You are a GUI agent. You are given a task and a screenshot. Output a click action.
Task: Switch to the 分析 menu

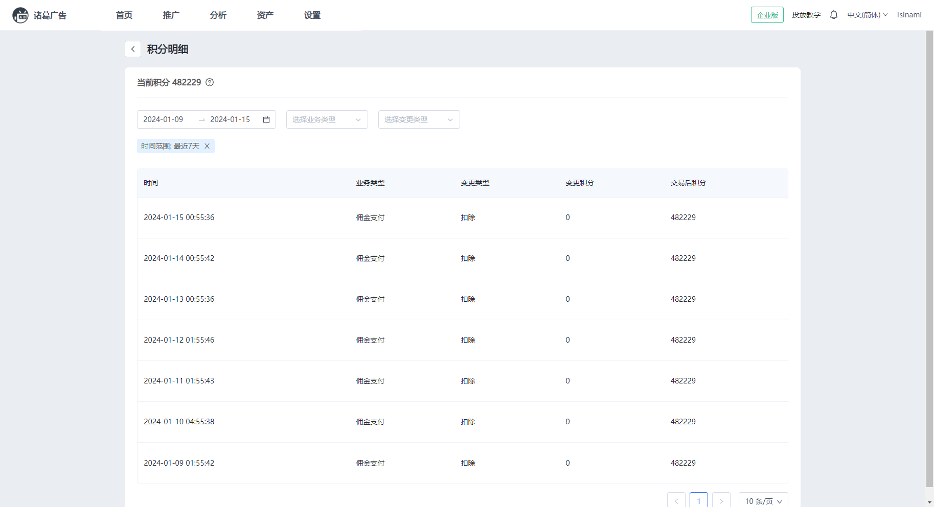pos(218,15)
